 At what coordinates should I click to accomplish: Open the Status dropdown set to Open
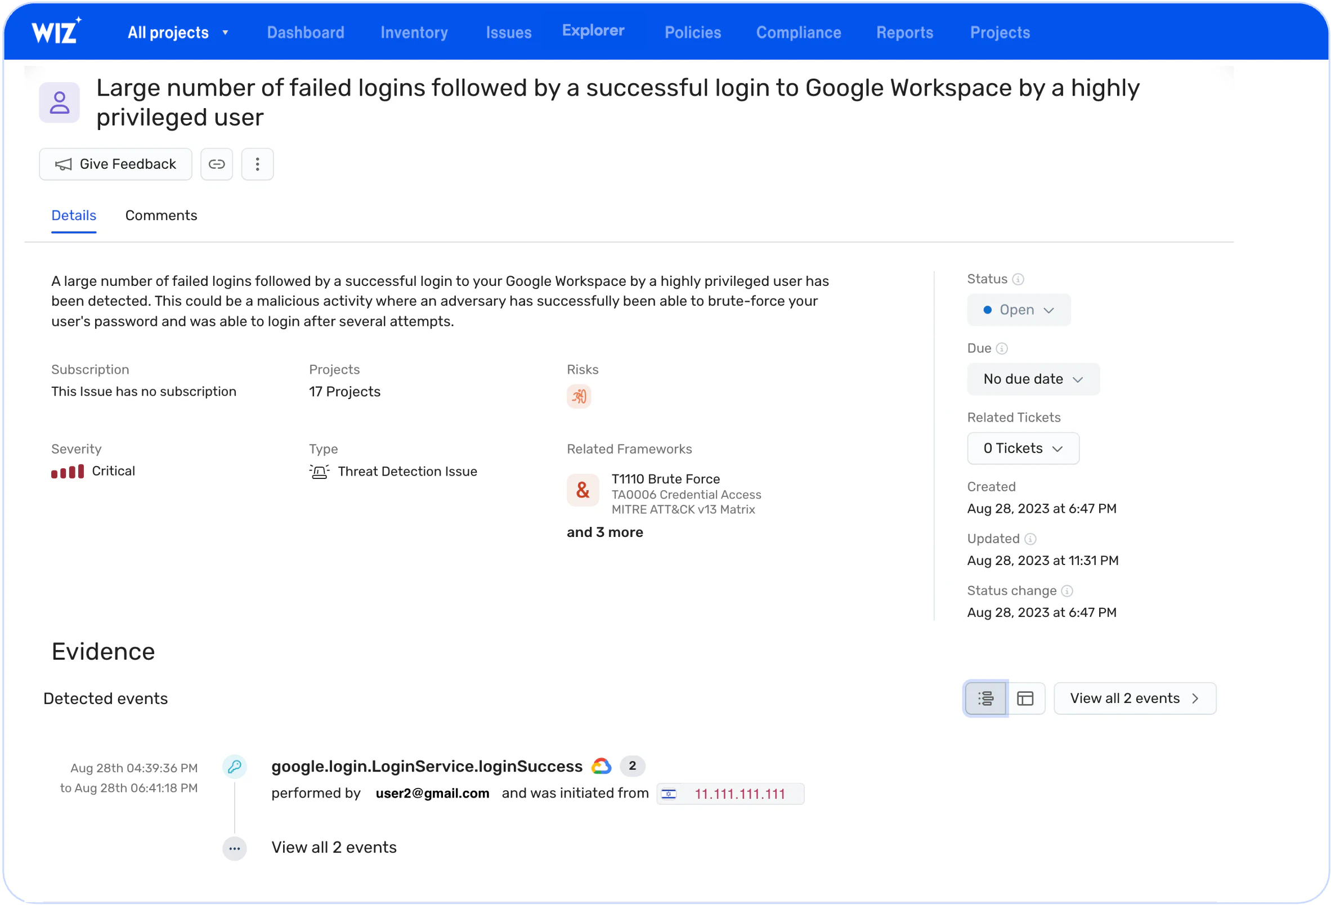click(x=1018, y=310)
